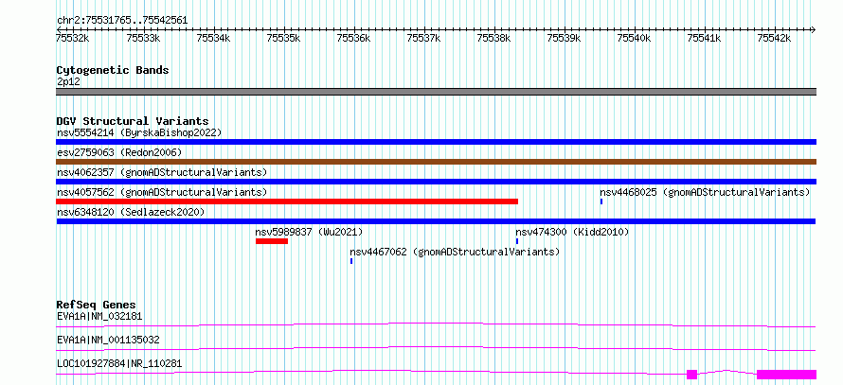This screenshot has height=385, width=843.
Task: Click the large magenta exon of LOC101927884
Action: 786,375
